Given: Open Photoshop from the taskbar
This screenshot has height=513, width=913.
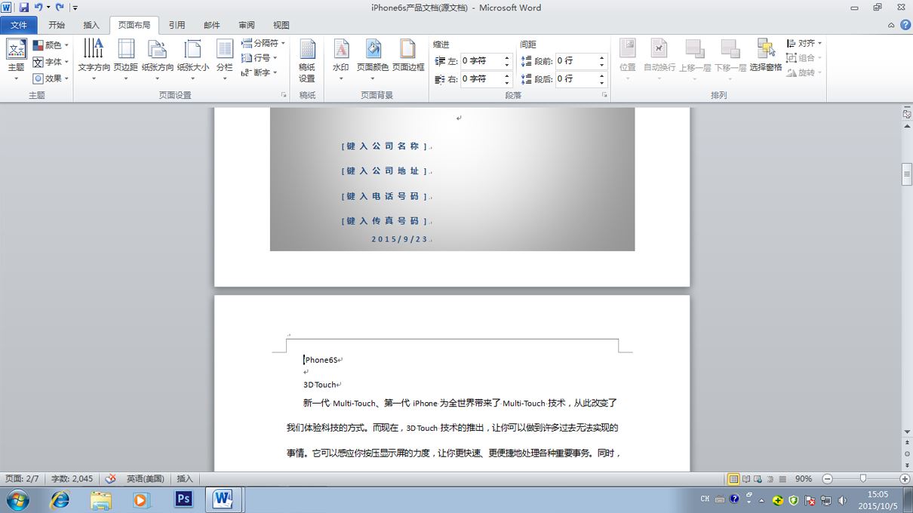Looking at the screenshot, I should 183,499.
